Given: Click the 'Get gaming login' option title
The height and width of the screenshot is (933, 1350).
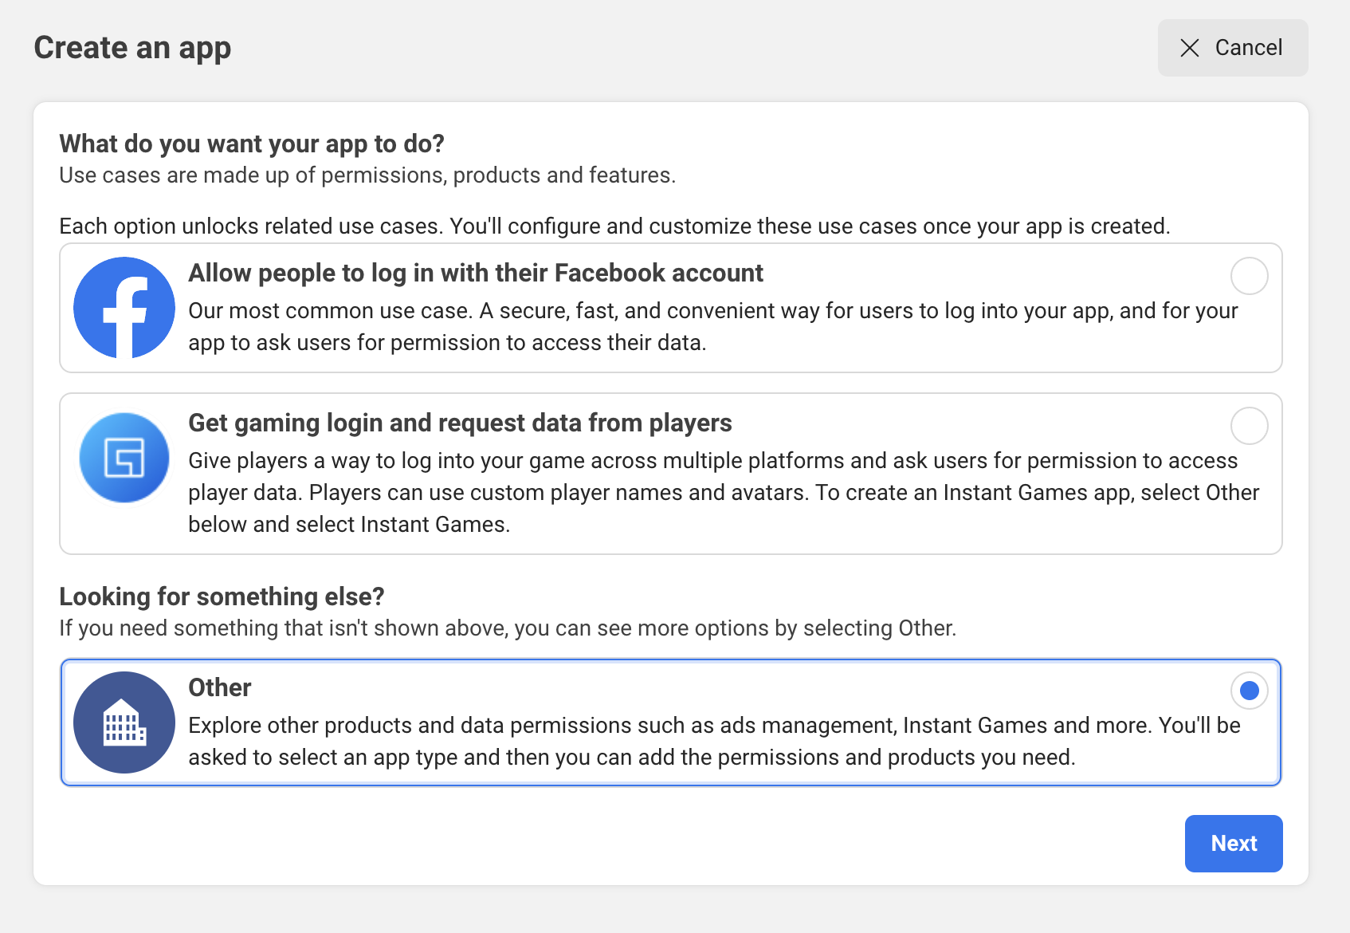Looking at the screenshot, I should pyautogui.click(x=460, y=423).
